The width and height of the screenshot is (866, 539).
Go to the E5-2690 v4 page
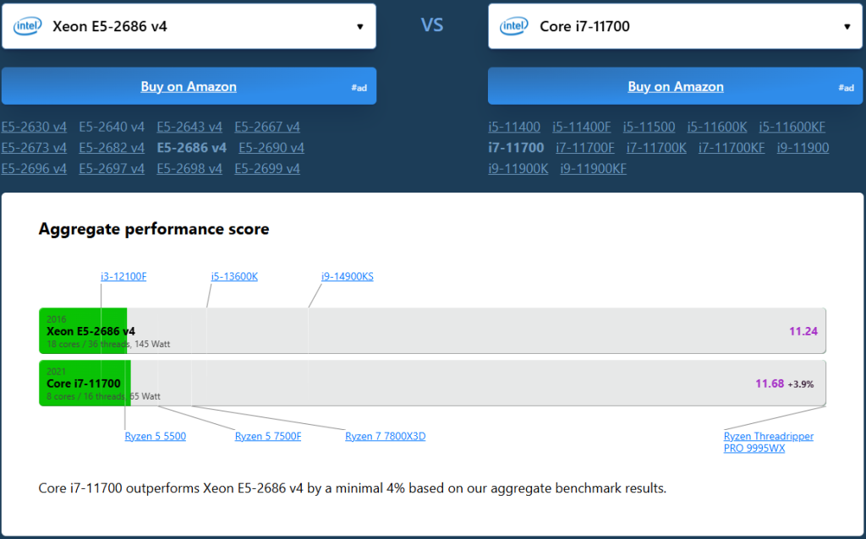271,148
